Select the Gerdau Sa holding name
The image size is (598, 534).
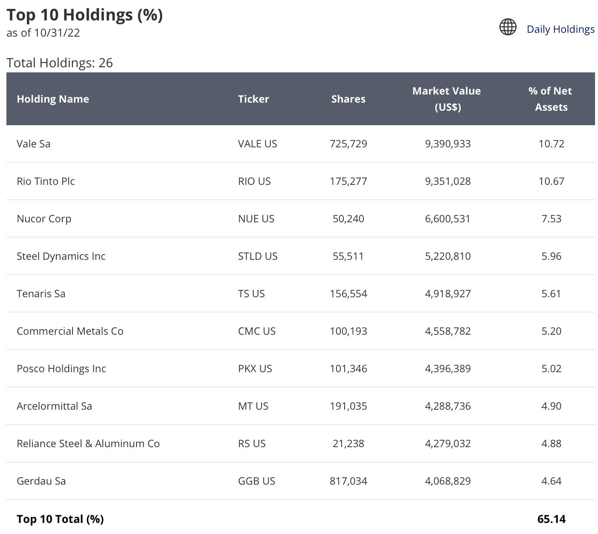click(41, 481)
